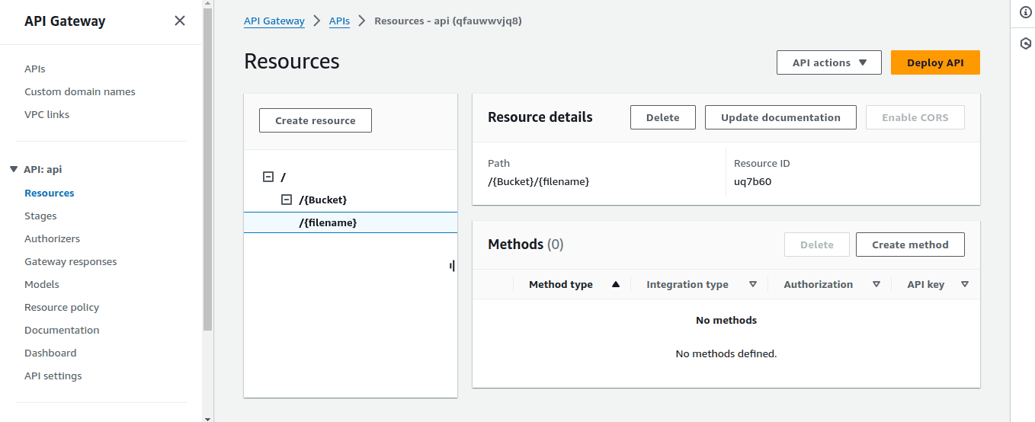Click the resource pane resize handle
1035x422 pixels.
point(452,266)
